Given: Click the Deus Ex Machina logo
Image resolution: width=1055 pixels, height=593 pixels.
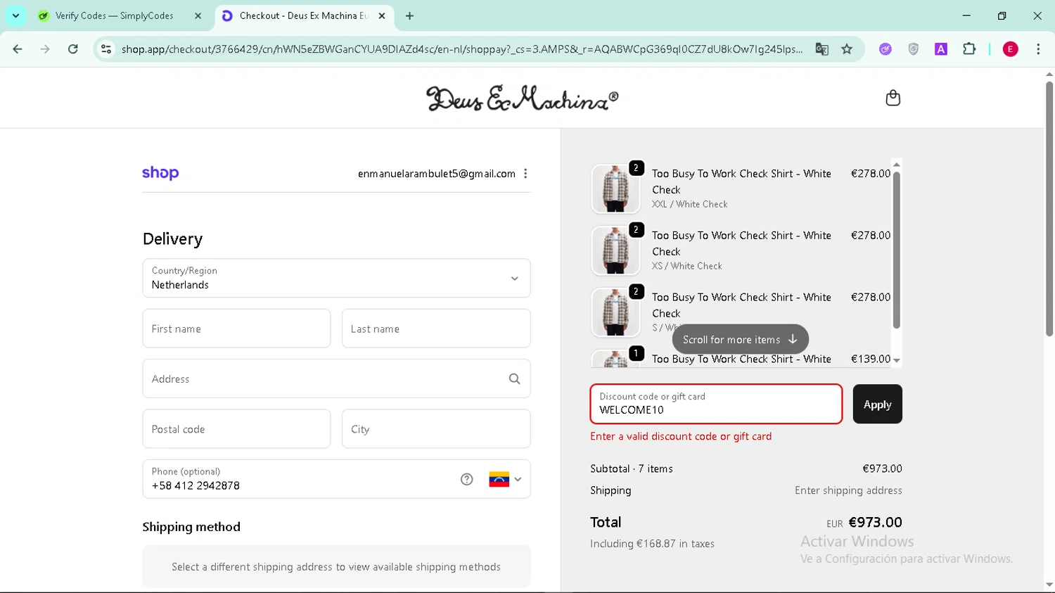Looking at the screenshot, I should 522,98.
